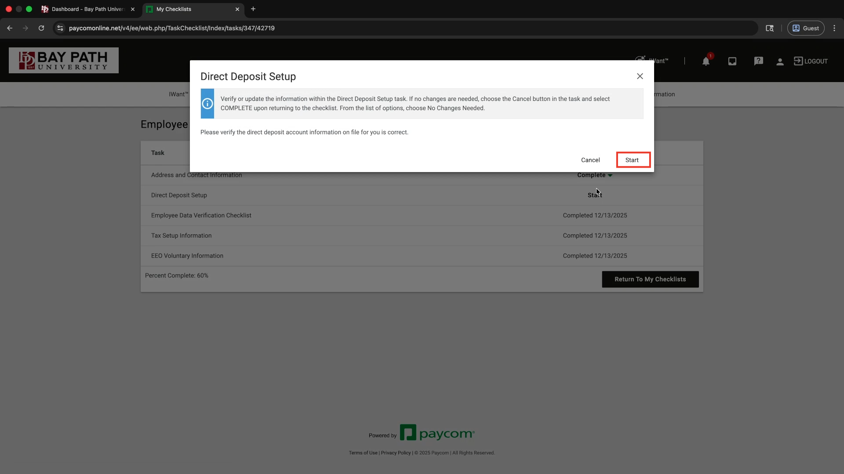The height and width of the screenshot is (474, 844).
Task: Open the Chrome three-dot menu
Action: [834, 28]
